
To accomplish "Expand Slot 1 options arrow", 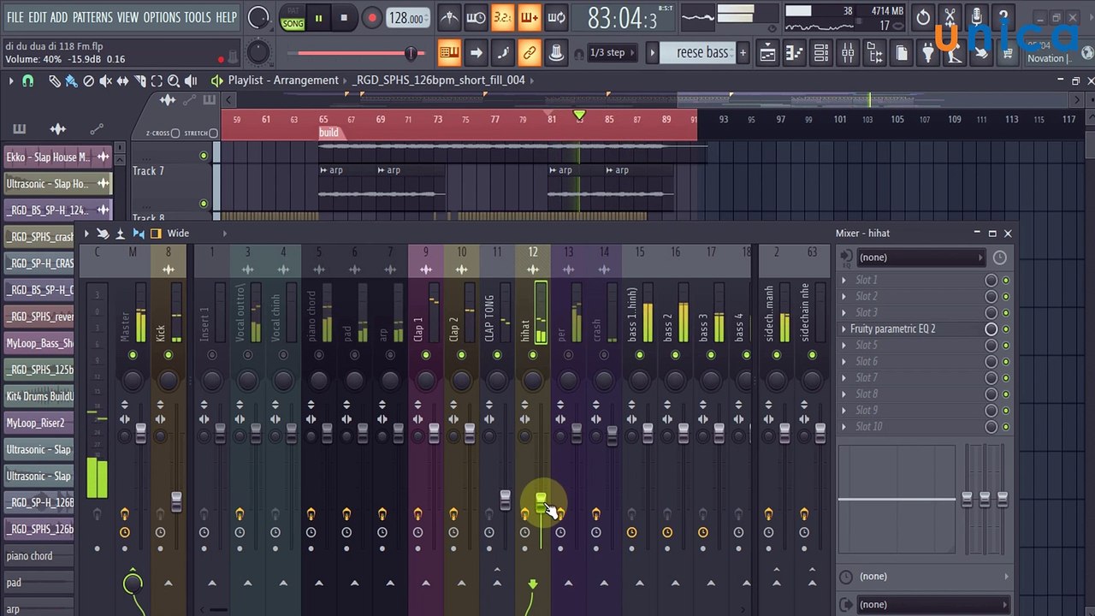I will coord(844,280).
